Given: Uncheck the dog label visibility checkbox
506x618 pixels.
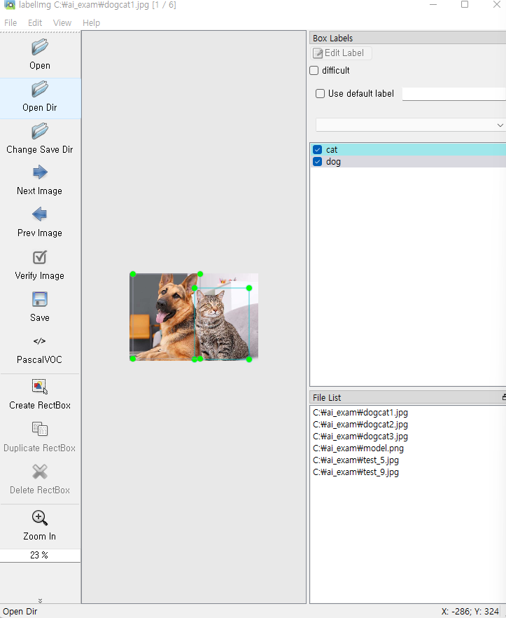Looking at the screenshot, I should pyautogui.click(x=317, y=162).
